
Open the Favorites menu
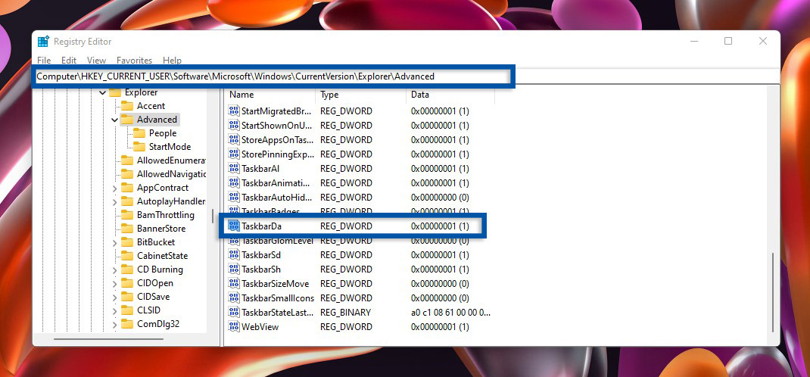(x=134, y=61)
